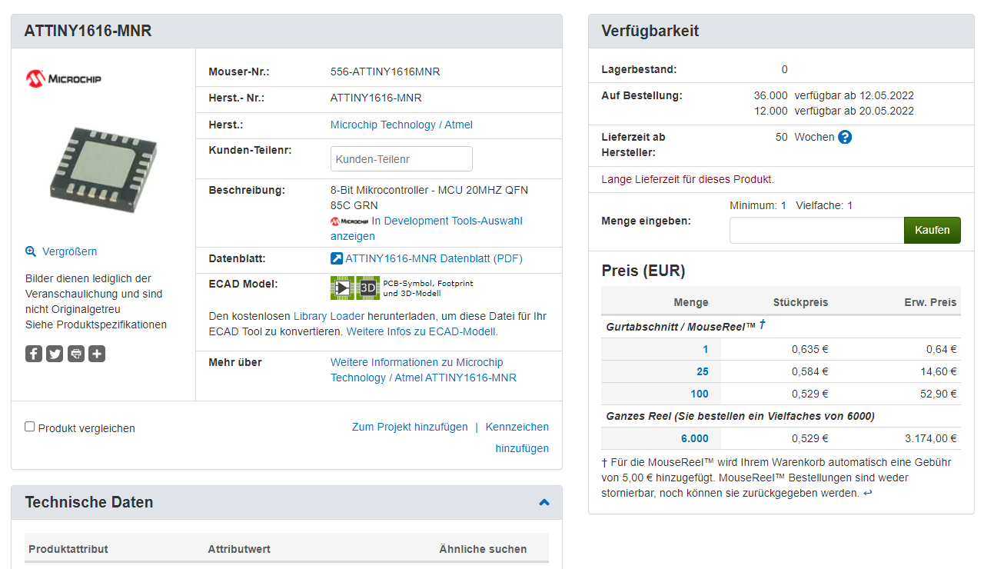
Task: Click the footnote return arrow icon
Action: tap(868, 494)
